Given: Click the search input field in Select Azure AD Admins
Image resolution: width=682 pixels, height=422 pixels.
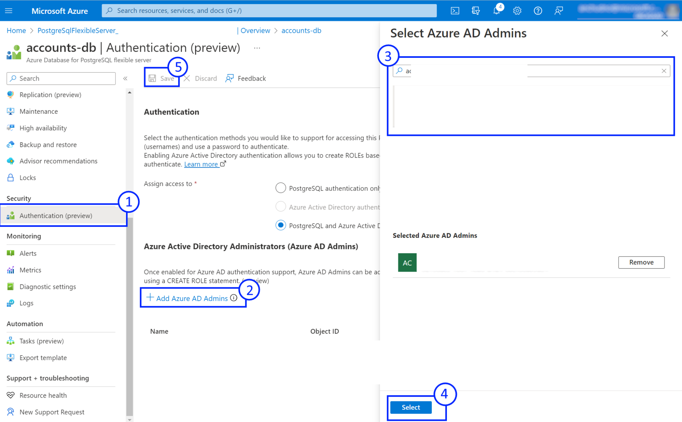Looking at the screenshot, I should coord(531,71).
